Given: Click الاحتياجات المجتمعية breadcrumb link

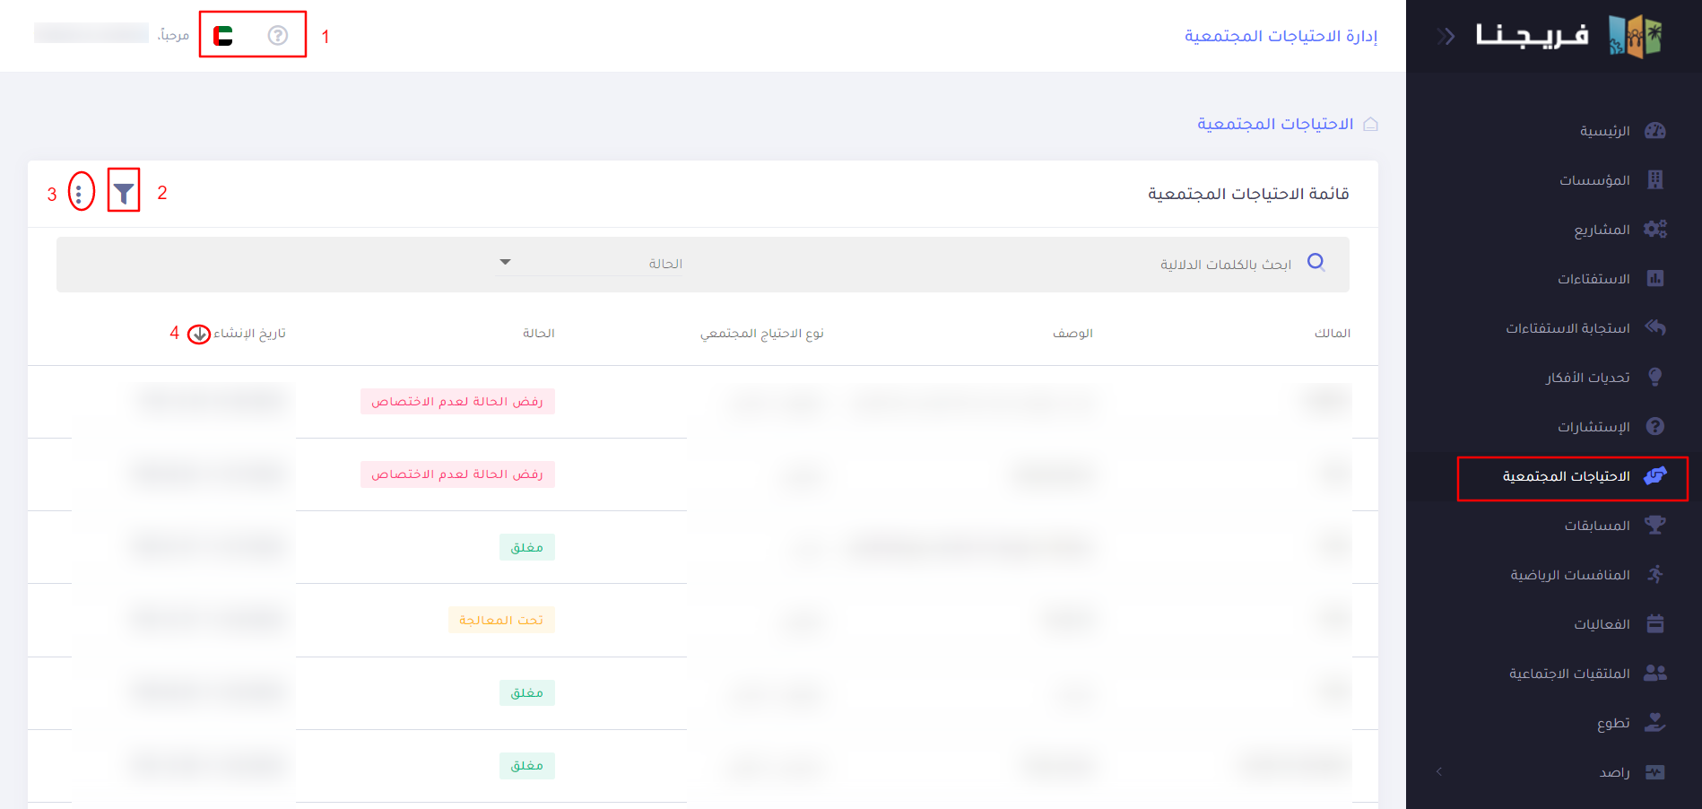Looking at the screenshot, I should coord(1275,124).
